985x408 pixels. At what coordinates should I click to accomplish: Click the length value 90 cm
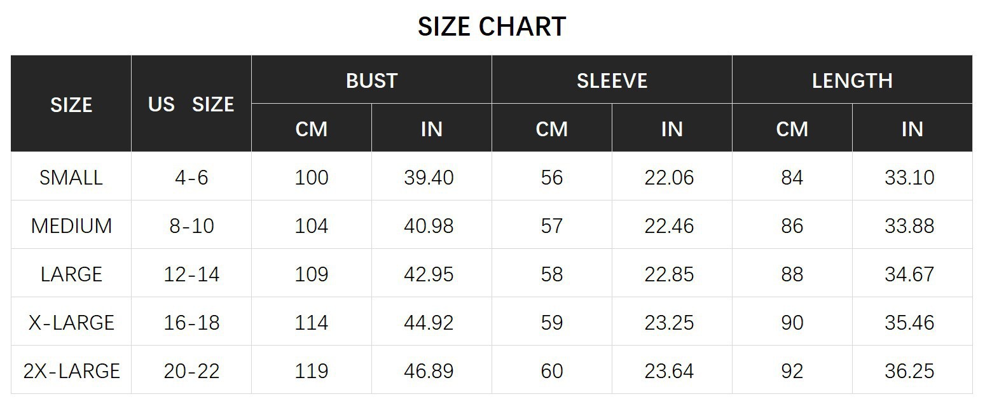click(792, 323)
